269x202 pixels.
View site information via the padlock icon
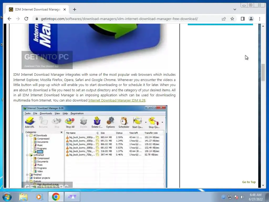[x=37, y=19]
